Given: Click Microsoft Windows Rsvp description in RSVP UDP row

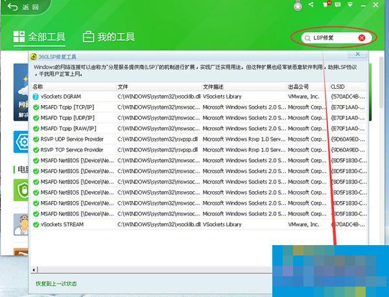Looking at the screenshot, I should [x=244, y=139].
